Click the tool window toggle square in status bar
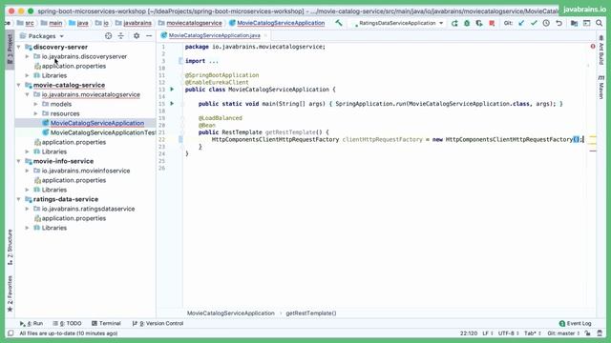This screenshot has height=343, width=611. point(11,333)
